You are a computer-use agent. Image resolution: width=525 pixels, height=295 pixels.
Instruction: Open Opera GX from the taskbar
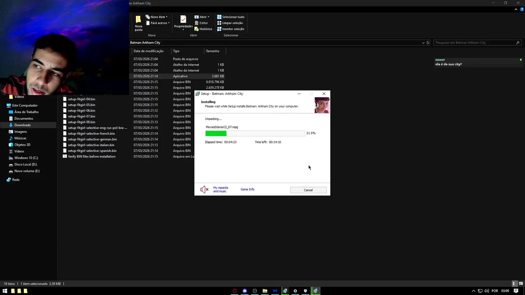pos(235,291)
